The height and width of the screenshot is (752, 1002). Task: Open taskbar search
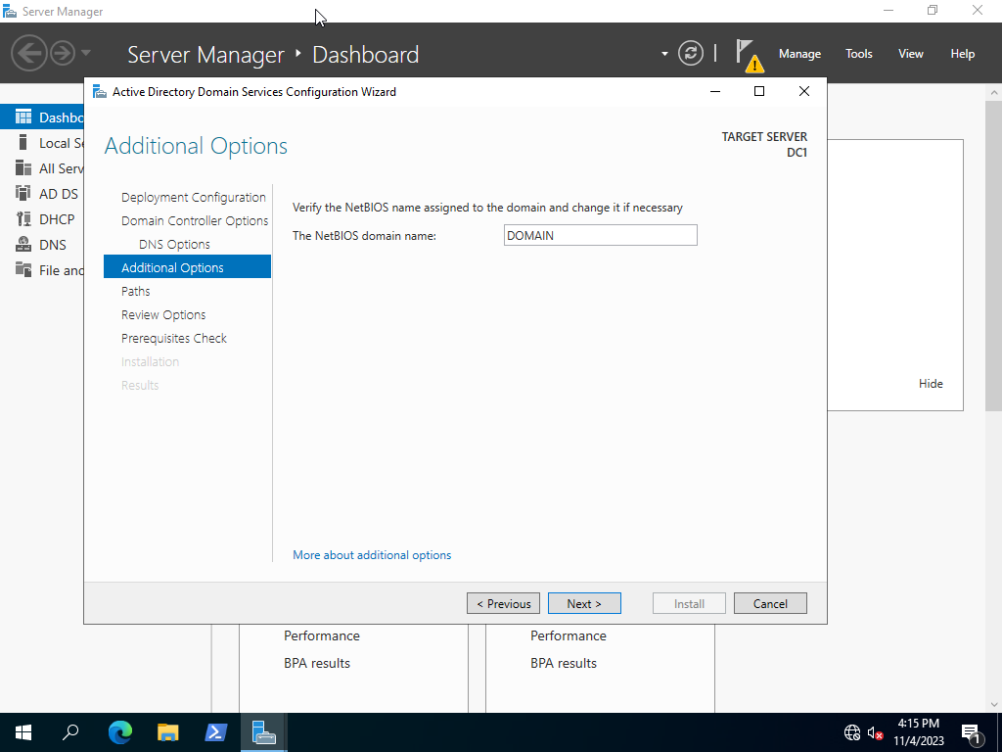(70, 732)
